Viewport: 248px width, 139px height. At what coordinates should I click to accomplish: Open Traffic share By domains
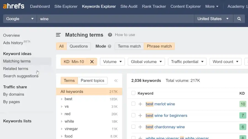point(14,94)
